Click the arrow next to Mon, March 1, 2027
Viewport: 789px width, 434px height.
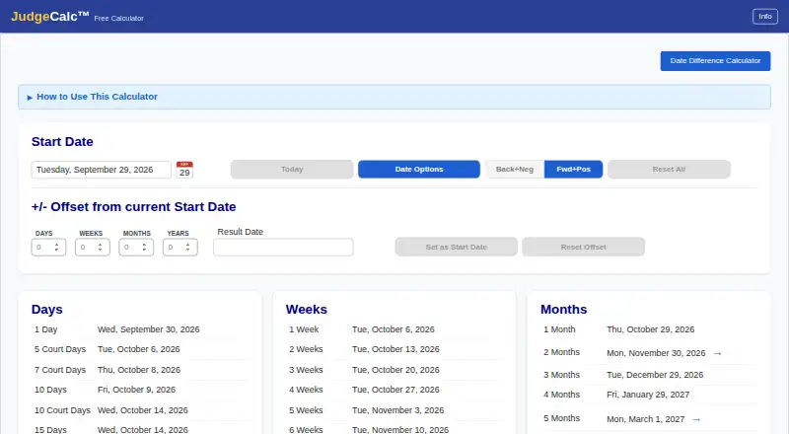point(696,419)
